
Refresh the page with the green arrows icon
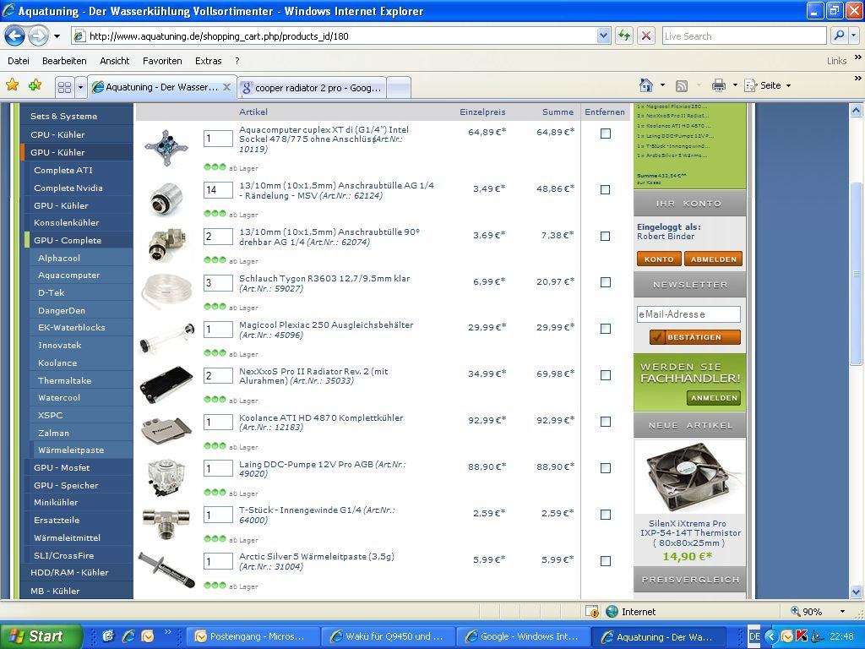(624, 36)
